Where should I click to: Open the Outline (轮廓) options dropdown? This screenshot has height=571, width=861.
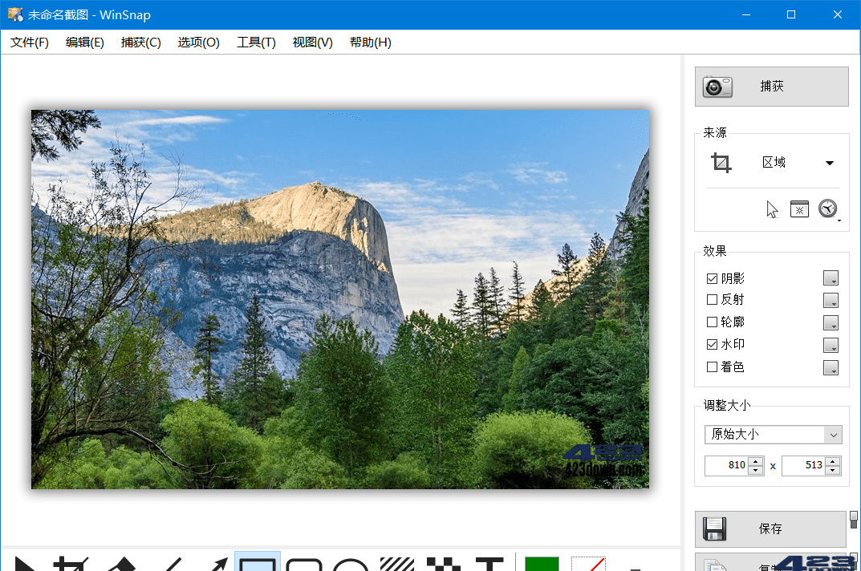click(x=831, y=322)
